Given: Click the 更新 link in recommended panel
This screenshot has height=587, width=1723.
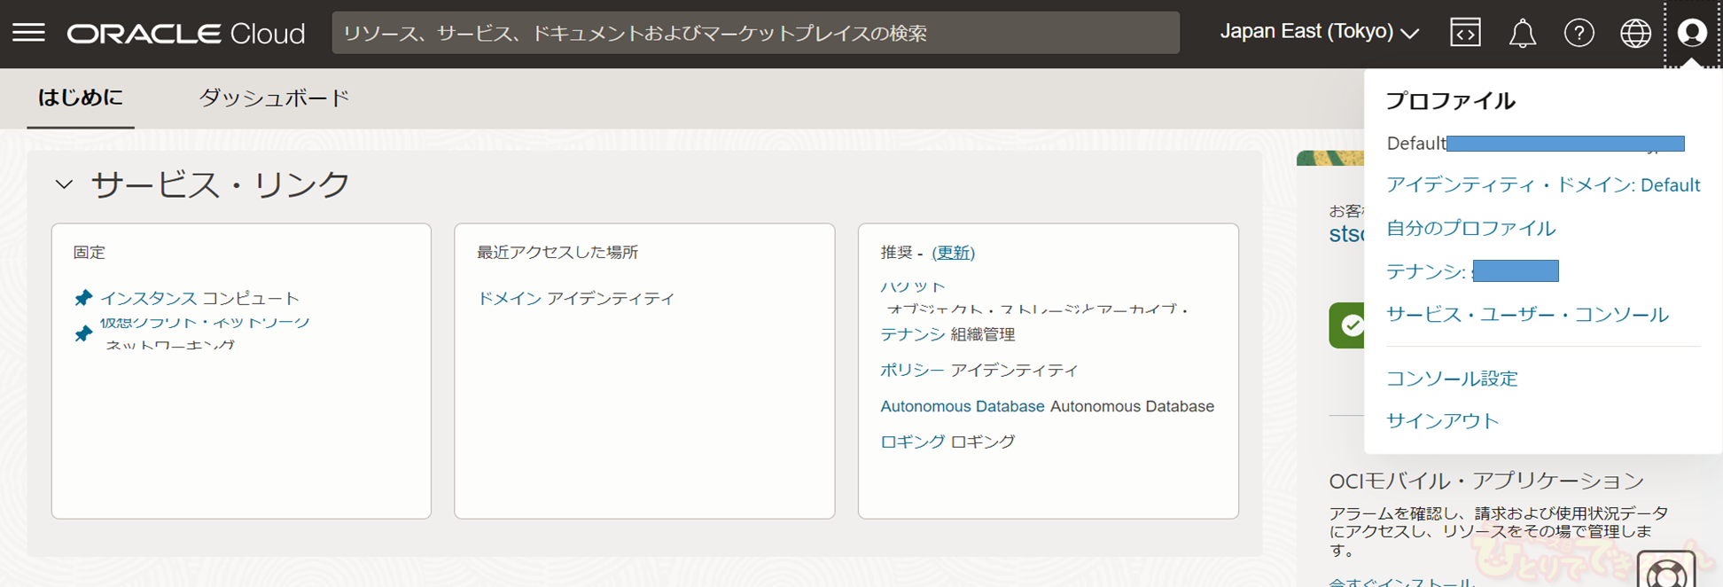Looking at the screenshot, I should pos(953,253).
